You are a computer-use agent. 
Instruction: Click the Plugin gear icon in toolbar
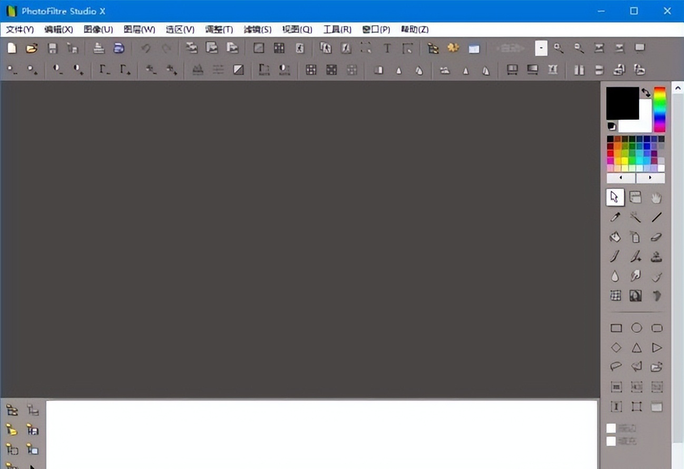tap(453, 48)
